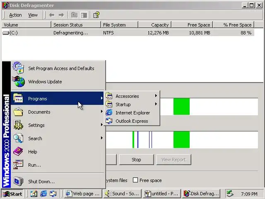The height and width of the screenshot is (199, 265).
Task: Click Outlook Express quick launch icon
Action: pyautogui.click(x=53, y=194)
